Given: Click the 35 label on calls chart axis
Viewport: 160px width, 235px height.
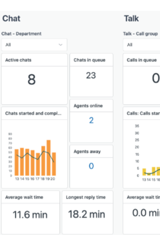Looking at the screenshot, I should coord(137,126).
